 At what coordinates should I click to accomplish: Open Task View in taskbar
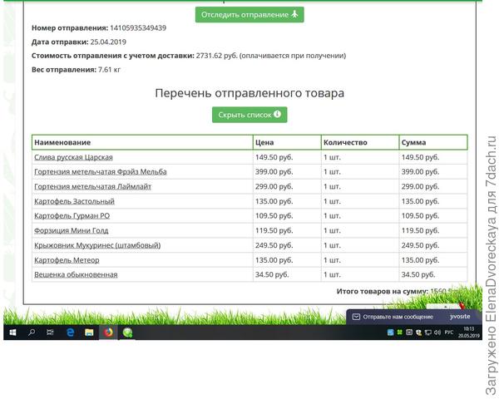[x=50, y=332]
